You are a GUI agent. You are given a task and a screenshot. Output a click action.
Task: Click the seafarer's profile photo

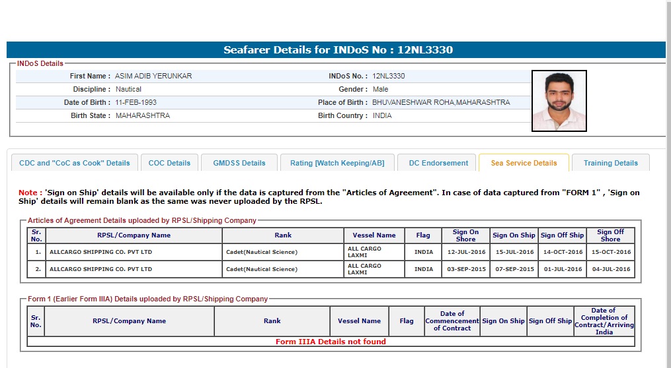559,101
